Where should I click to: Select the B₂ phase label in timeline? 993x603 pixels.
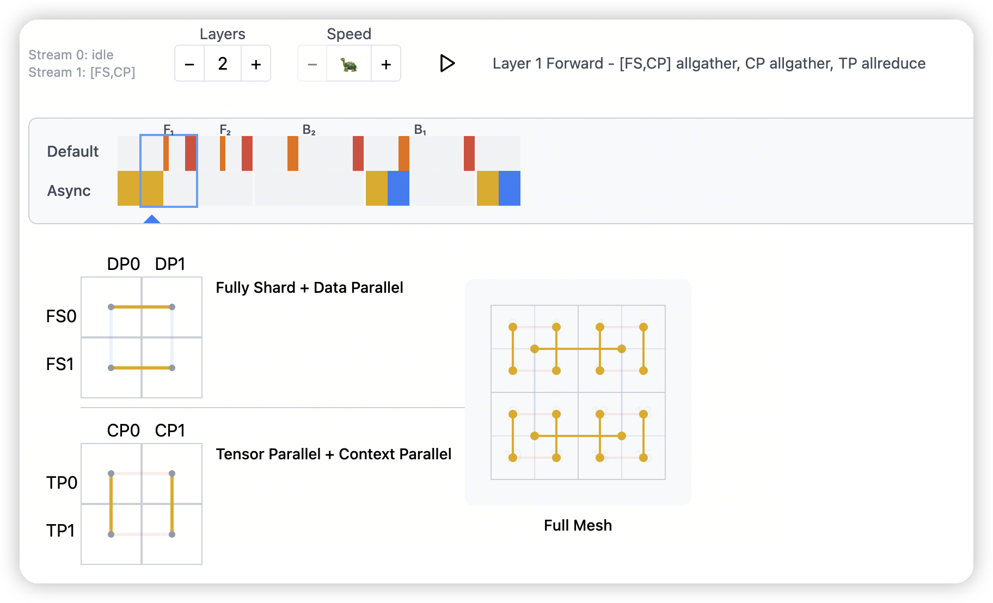[309, 130]
